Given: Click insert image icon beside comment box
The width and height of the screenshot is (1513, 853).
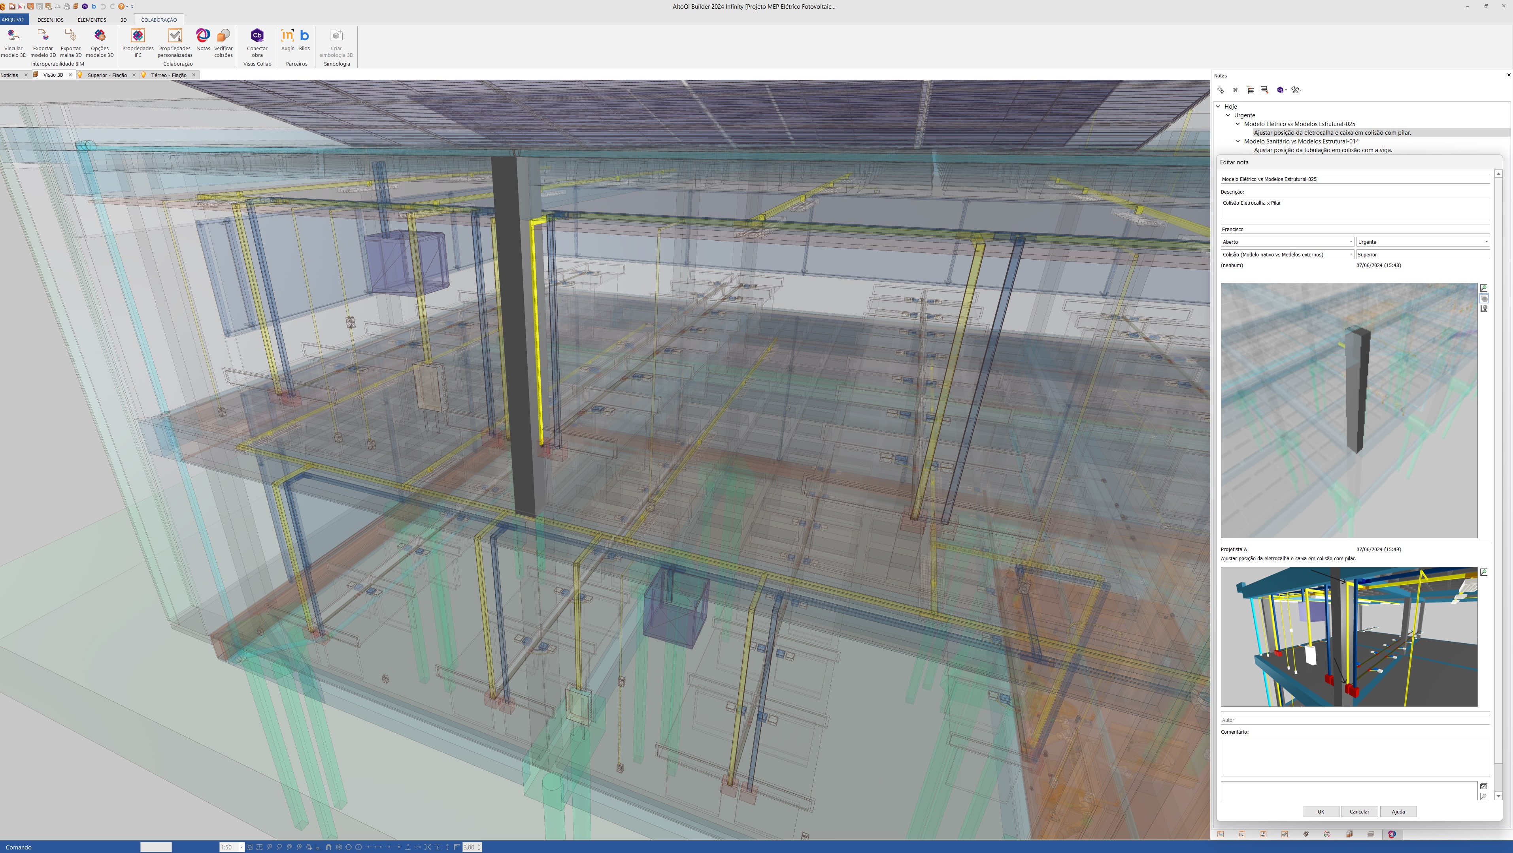Looking at the screenshot, I should click(x=1484, y=786).
